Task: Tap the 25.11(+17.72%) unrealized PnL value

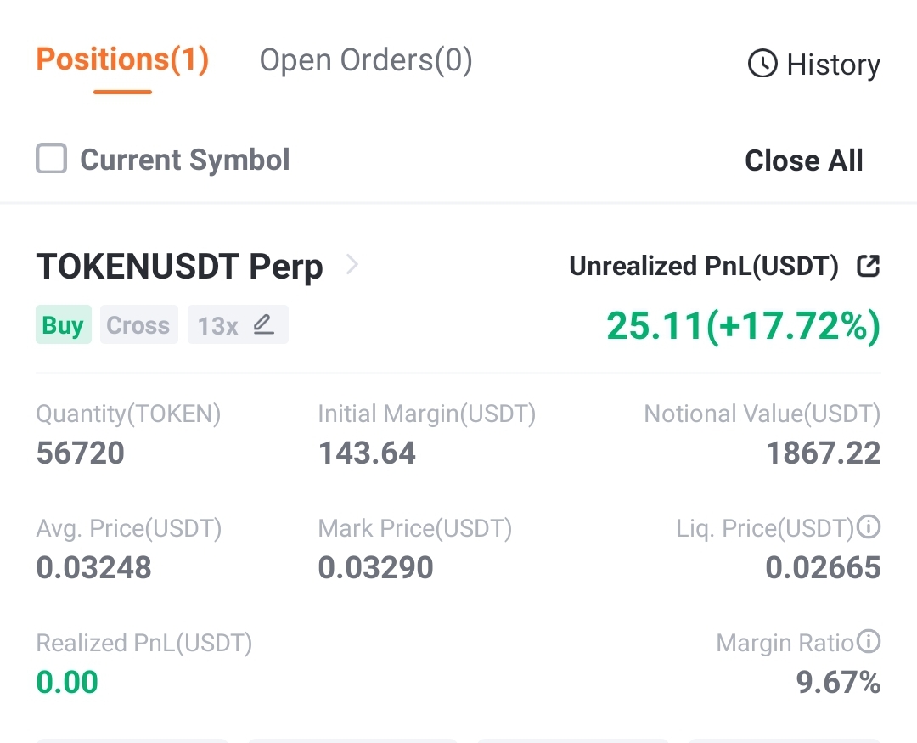Action: click(743, 326)
